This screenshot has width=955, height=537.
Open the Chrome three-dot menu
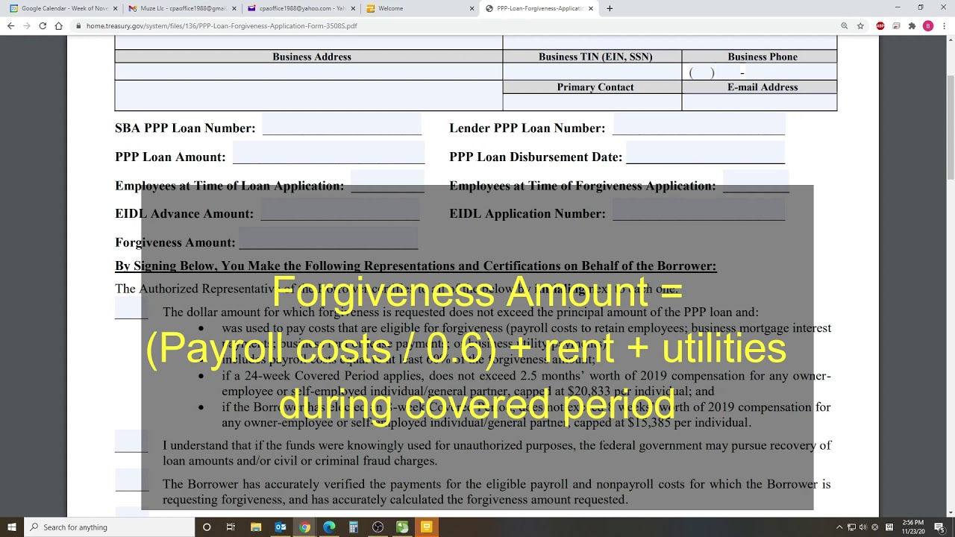(x=944, y=25)
